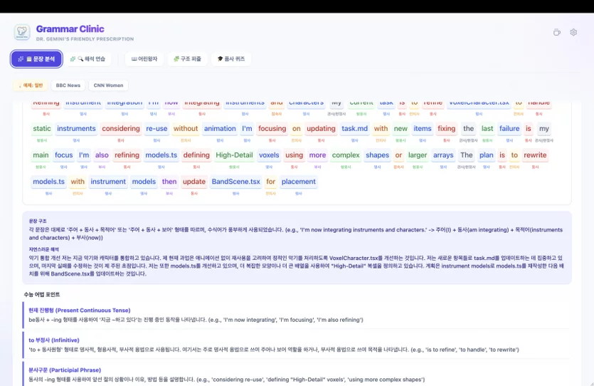Click the 현재 진행형 (Present Continuous Tense) heading

pos(80,311)
